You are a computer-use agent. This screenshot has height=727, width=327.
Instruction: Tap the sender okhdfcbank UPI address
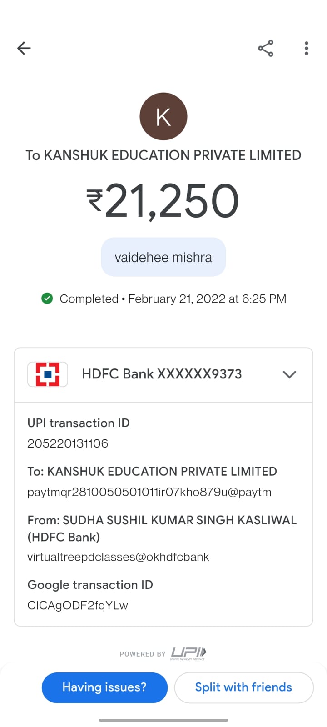point(118,557)
